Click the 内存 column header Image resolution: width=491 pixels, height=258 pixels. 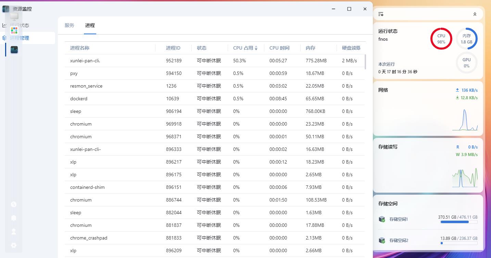tap(311, 48)
